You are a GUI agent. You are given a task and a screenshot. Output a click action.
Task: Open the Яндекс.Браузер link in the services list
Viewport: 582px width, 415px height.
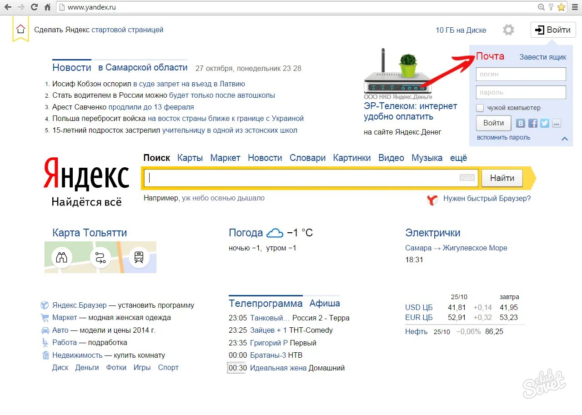point(79,305)
